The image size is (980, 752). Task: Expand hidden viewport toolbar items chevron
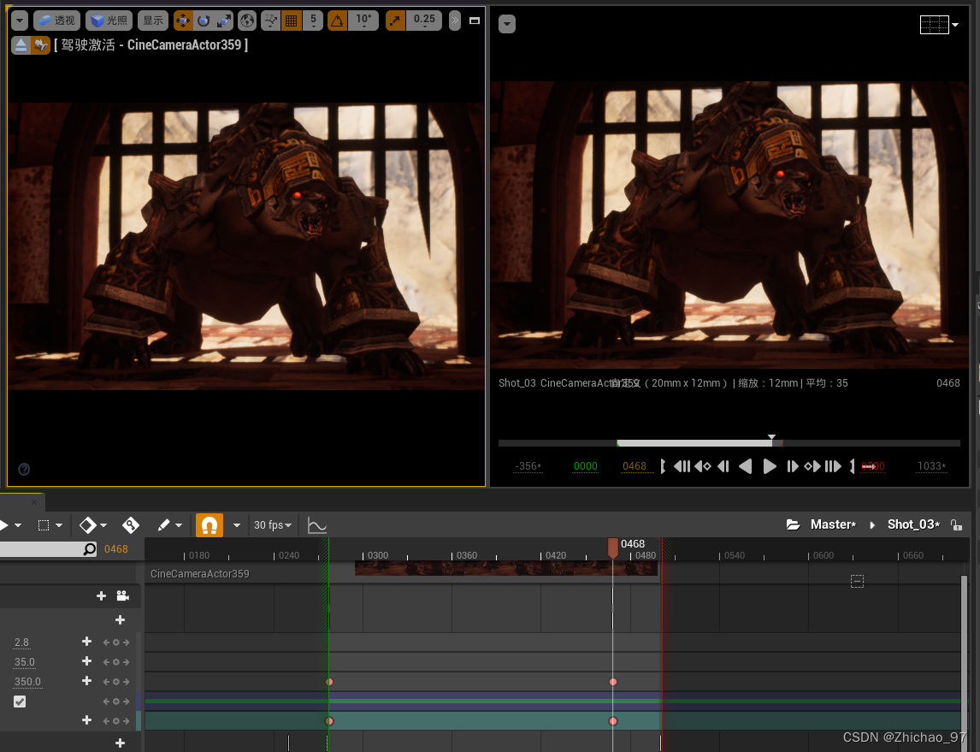point(454,21)
